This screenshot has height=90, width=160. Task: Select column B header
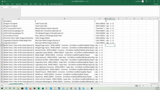point(64,19)
